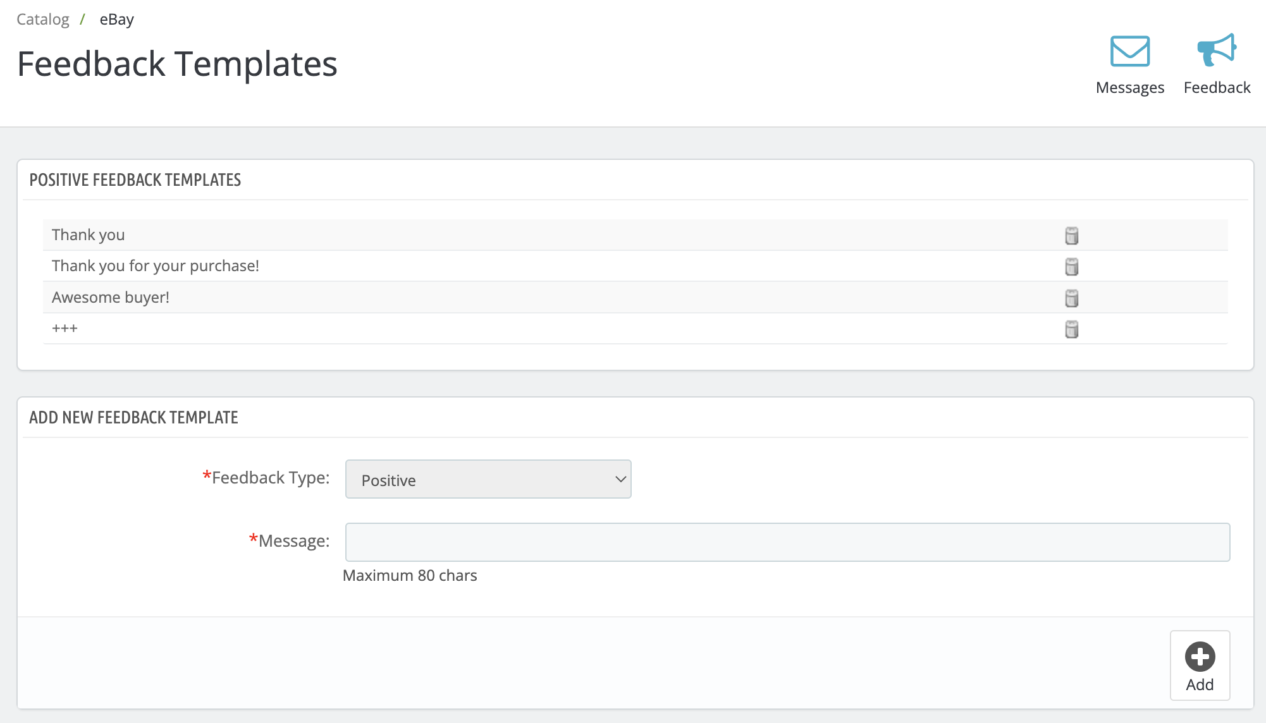Navigate to Catalog via breadcrumb
Viewport: 1266px width, 723px height.
click(x=42, y=19)
